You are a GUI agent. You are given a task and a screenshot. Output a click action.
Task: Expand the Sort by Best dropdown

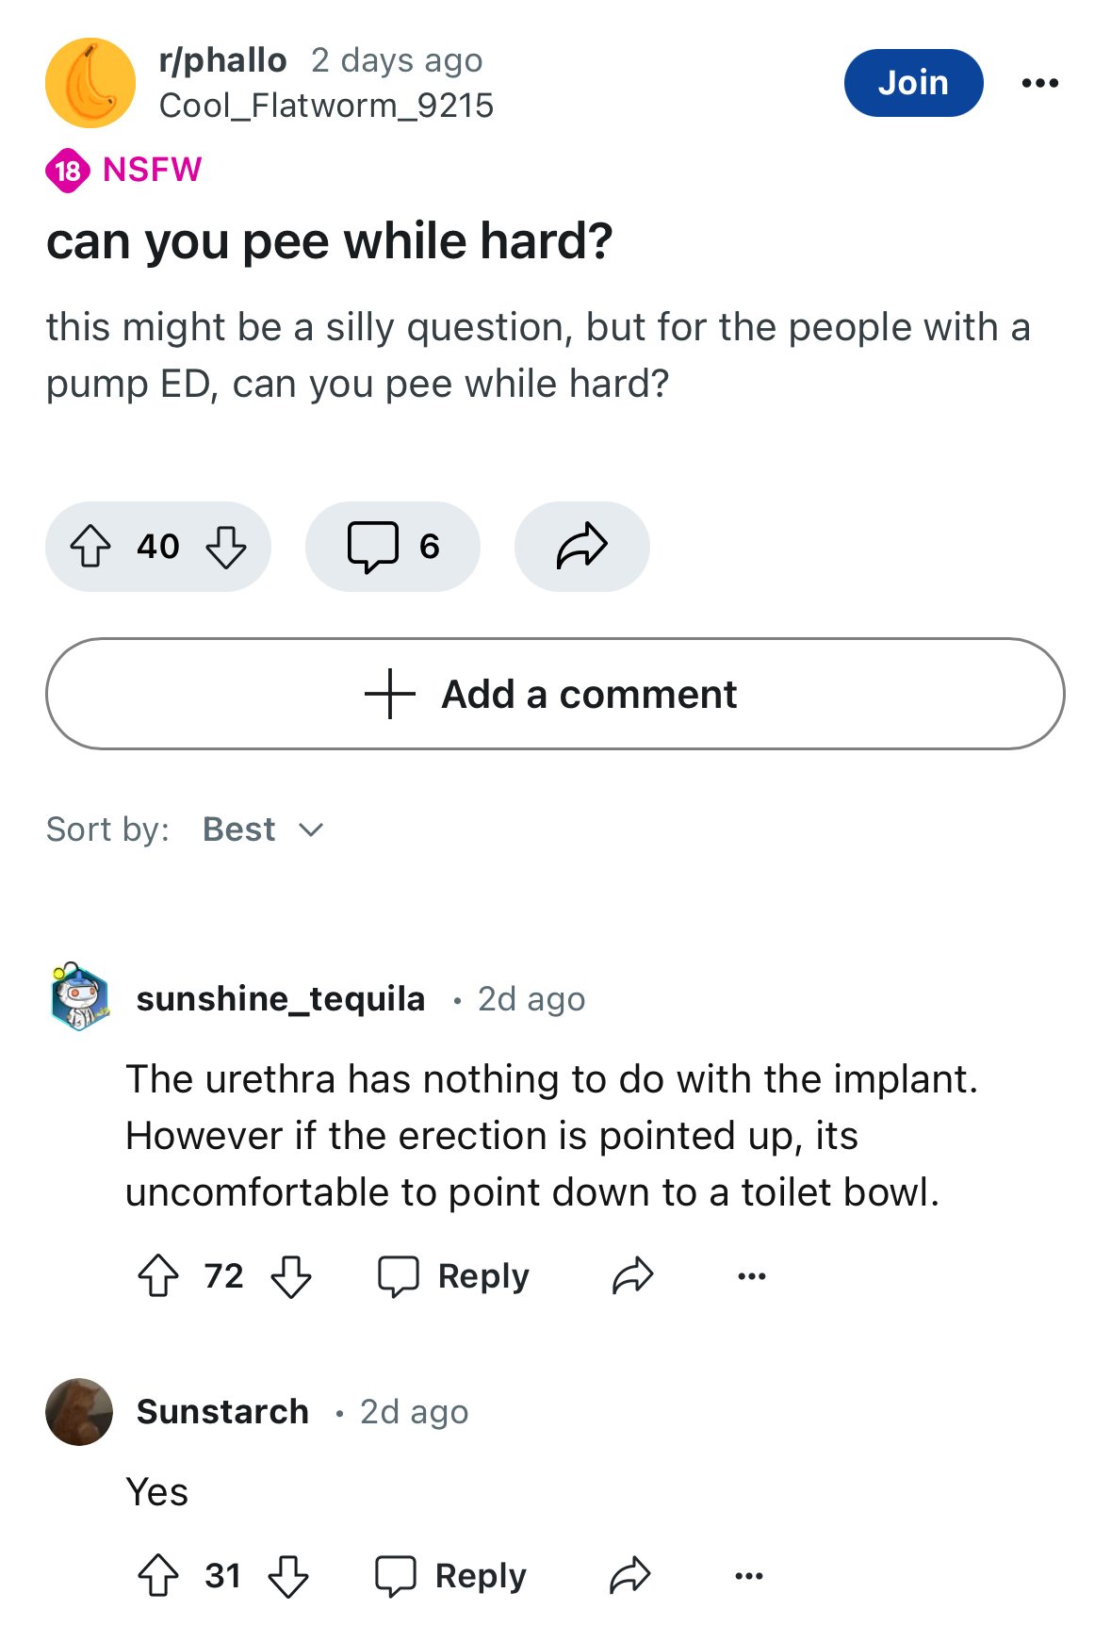pyautogui.click(x=264, y=829)
